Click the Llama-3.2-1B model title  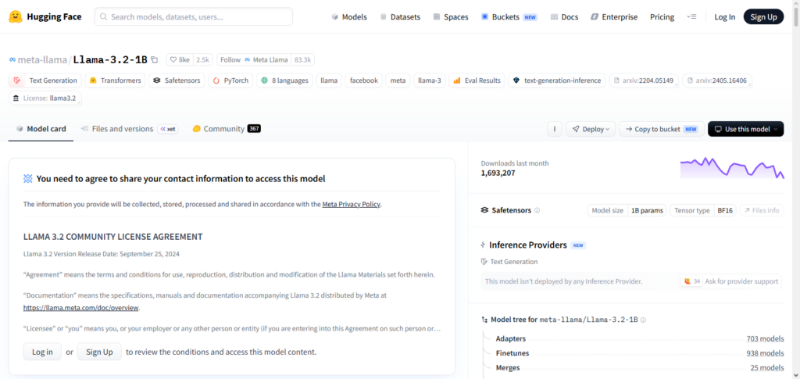(109, 59)
